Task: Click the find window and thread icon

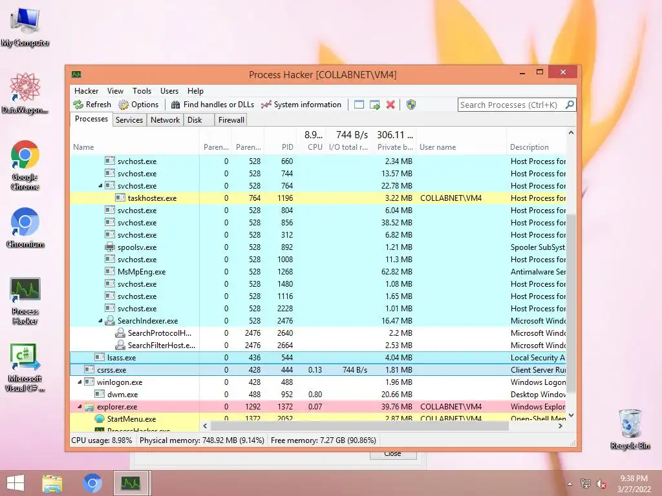Action: point(374,105)
